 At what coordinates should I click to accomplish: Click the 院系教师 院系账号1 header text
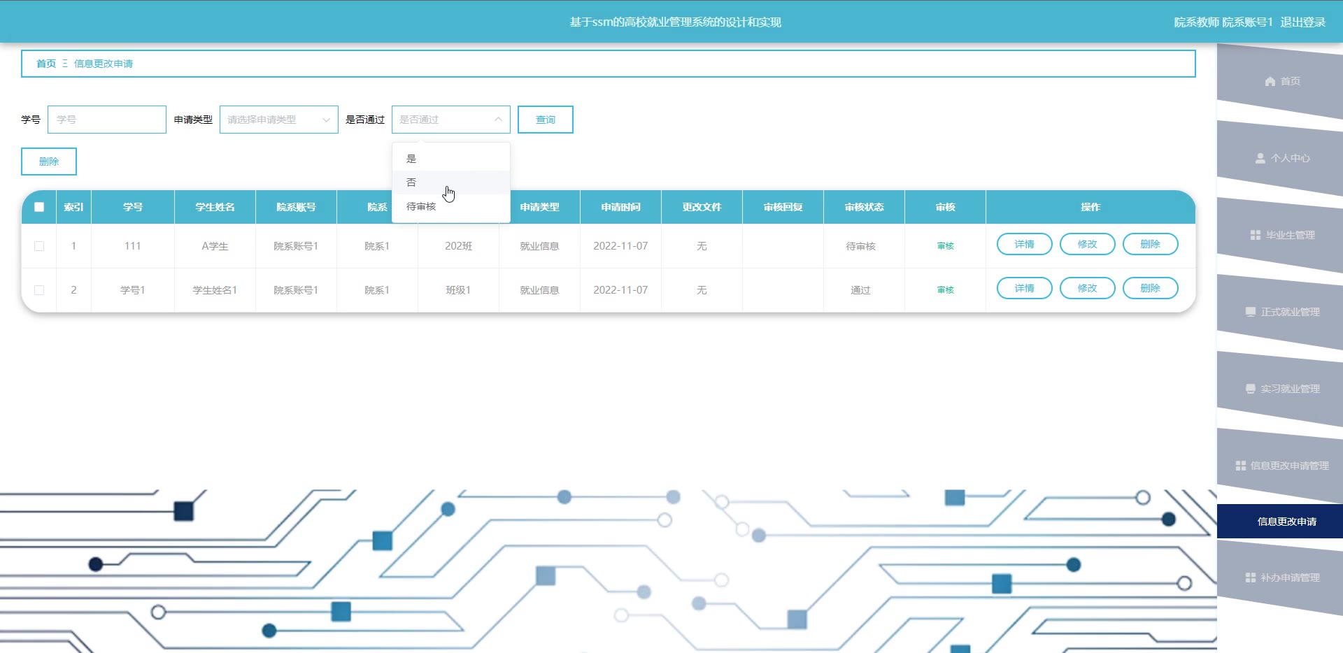click(1223, 22)
